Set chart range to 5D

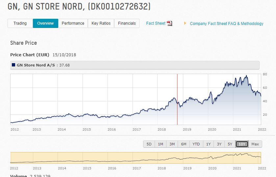149,144
